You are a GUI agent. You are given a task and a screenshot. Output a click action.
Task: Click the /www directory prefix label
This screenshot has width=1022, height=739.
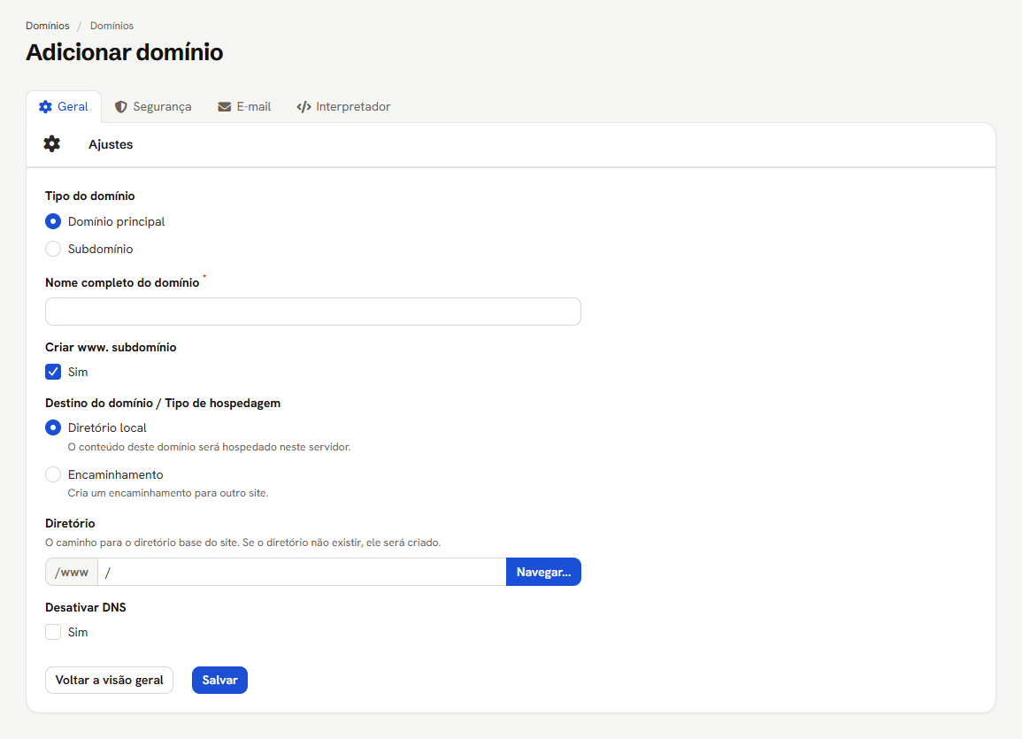[x=72, y=572]
